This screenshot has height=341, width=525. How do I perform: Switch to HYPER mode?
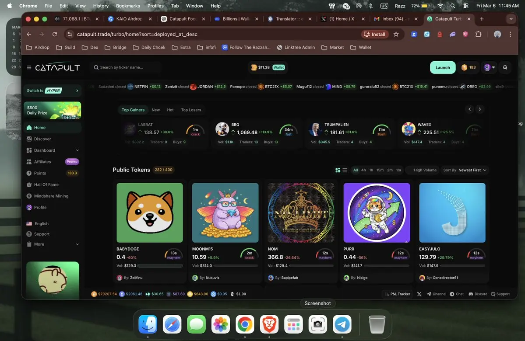53,90
